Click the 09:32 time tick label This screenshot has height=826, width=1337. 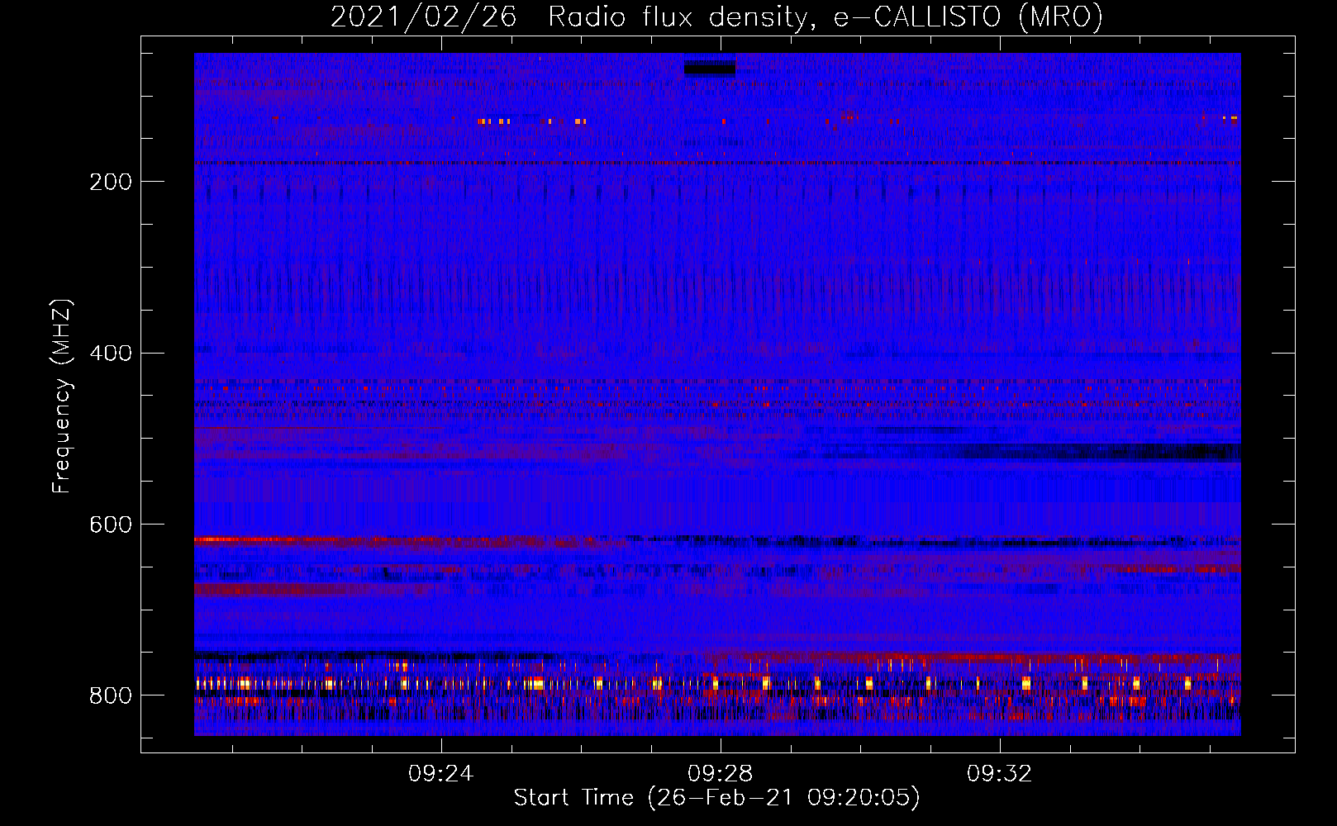pyautogui.click(x=1000, y=773)
